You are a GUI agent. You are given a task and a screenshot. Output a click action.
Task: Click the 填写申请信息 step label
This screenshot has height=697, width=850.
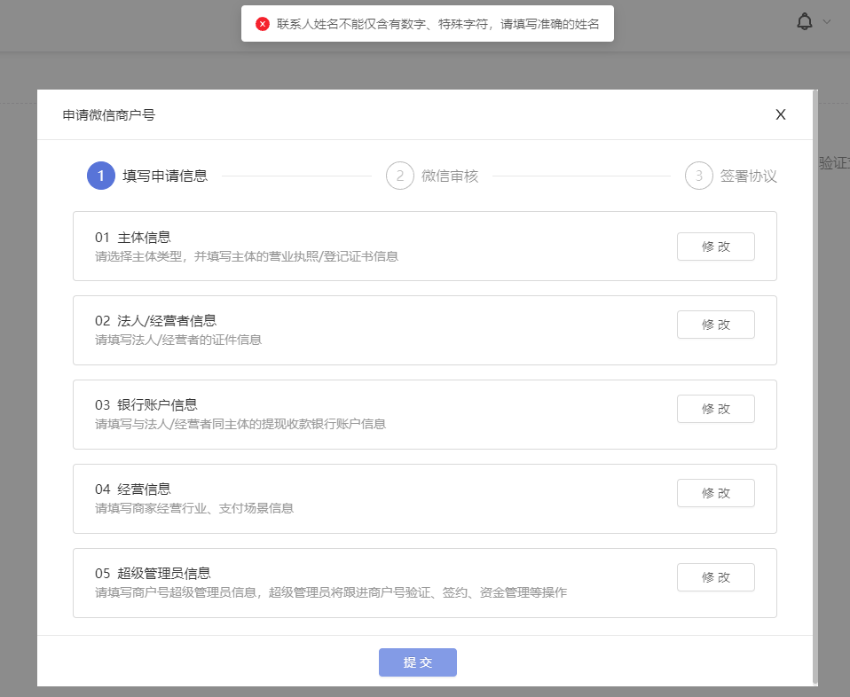point(165,176)
